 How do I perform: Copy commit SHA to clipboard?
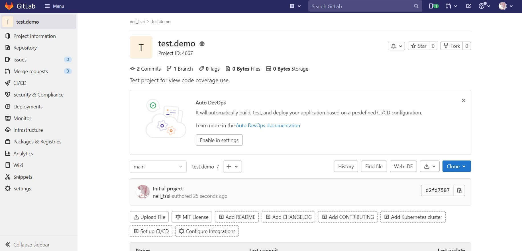pos(459,190)
